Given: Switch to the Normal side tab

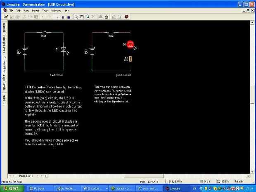Looking at the screenshot, I should point(4,27).
